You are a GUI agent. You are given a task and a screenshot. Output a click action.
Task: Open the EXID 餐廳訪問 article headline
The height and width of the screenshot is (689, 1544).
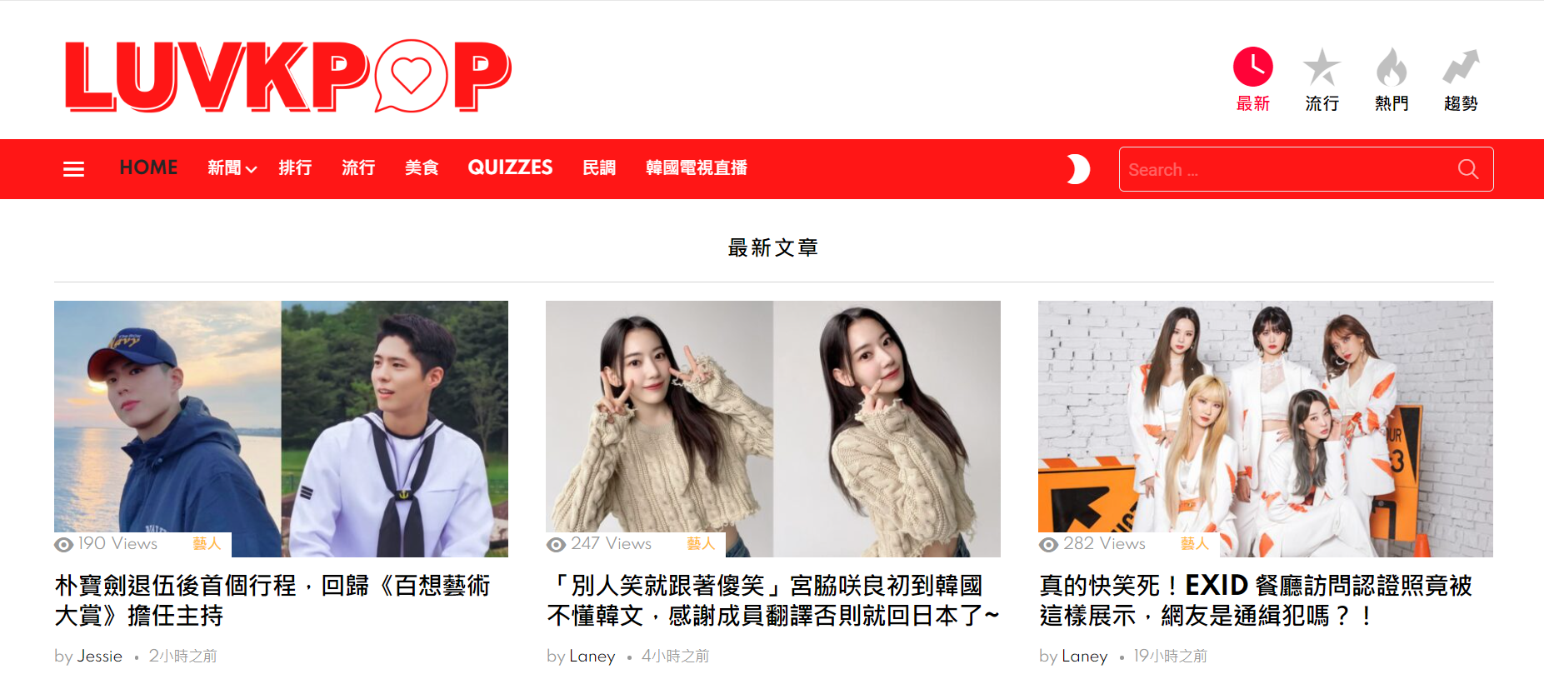(1256, 600)
